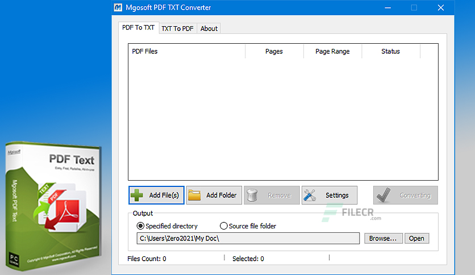Click the yellow folder Add Folder icon
475x275 pixels.
coord(194,195)
